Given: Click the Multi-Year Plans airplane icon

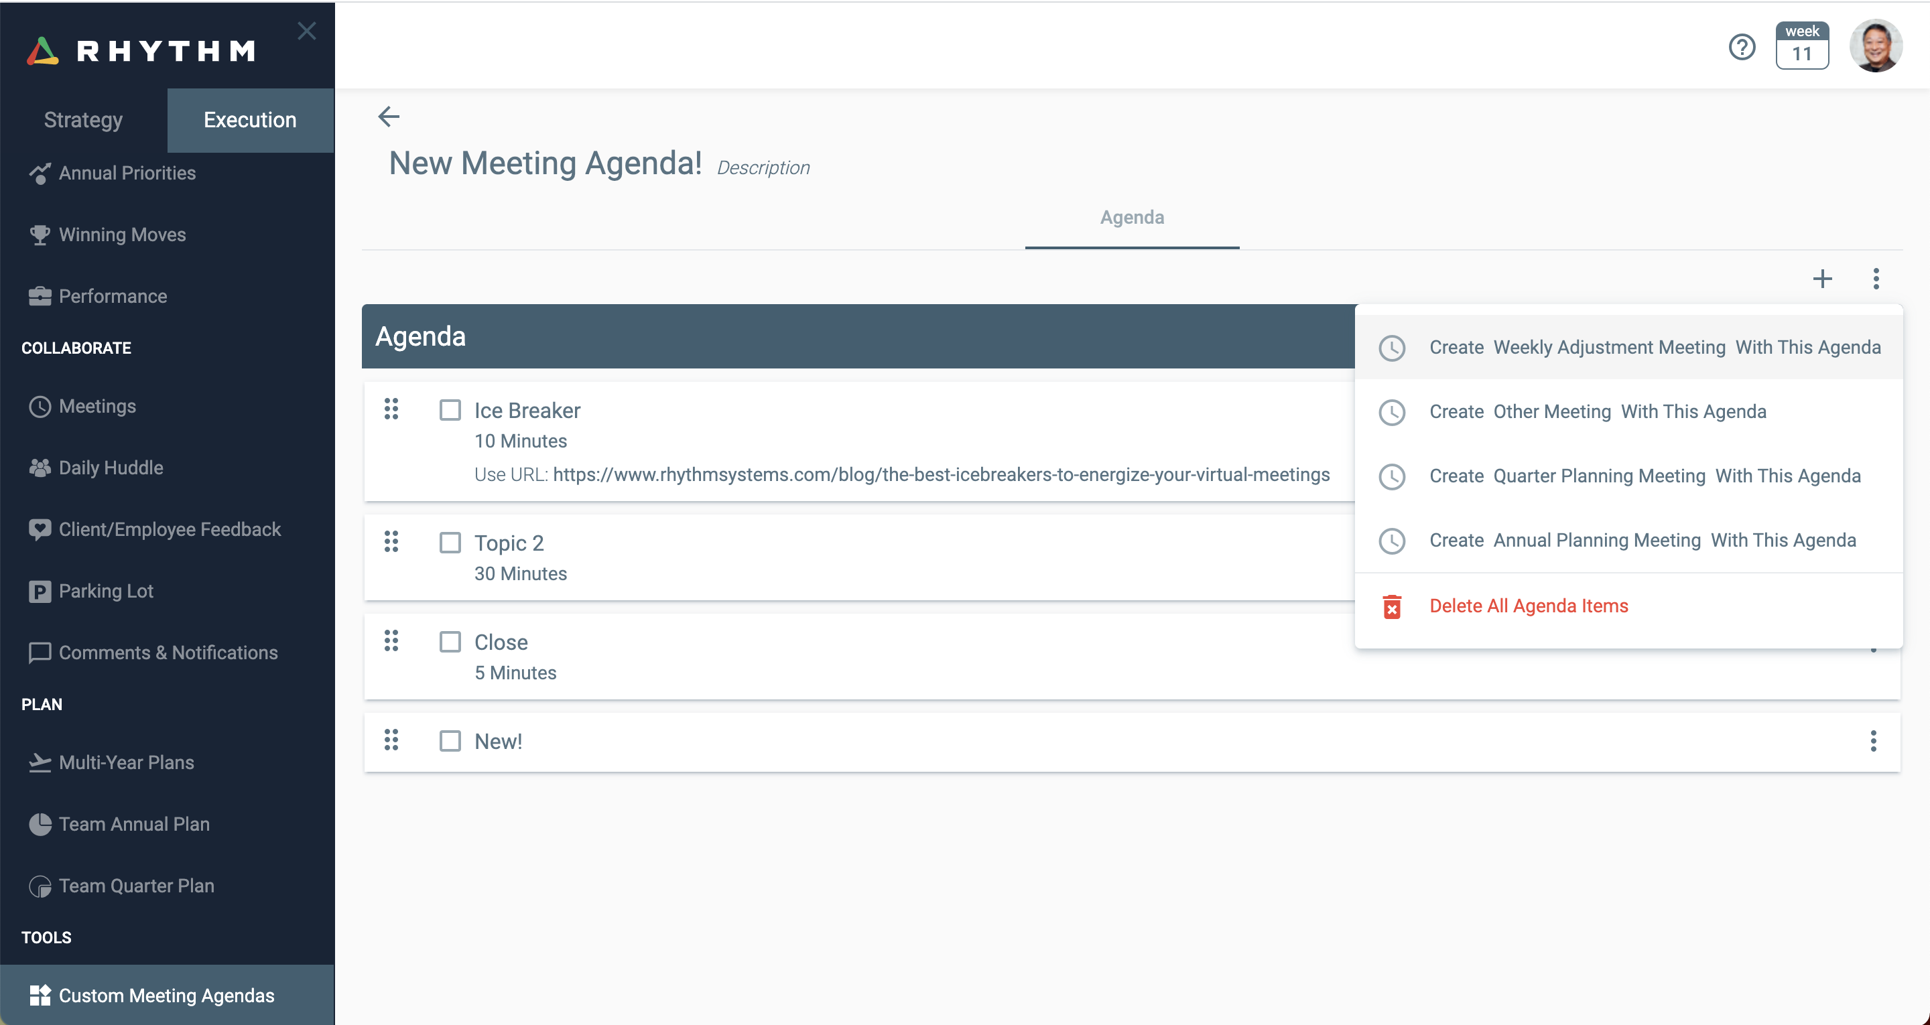Looking at the screenshot, I should coord(40,762).
